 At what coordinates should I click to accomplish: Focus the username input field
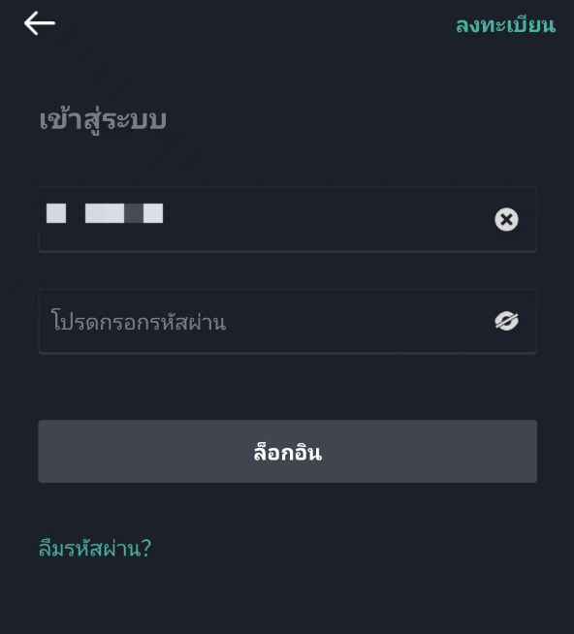pyautogui.click(x=288, y=219)
